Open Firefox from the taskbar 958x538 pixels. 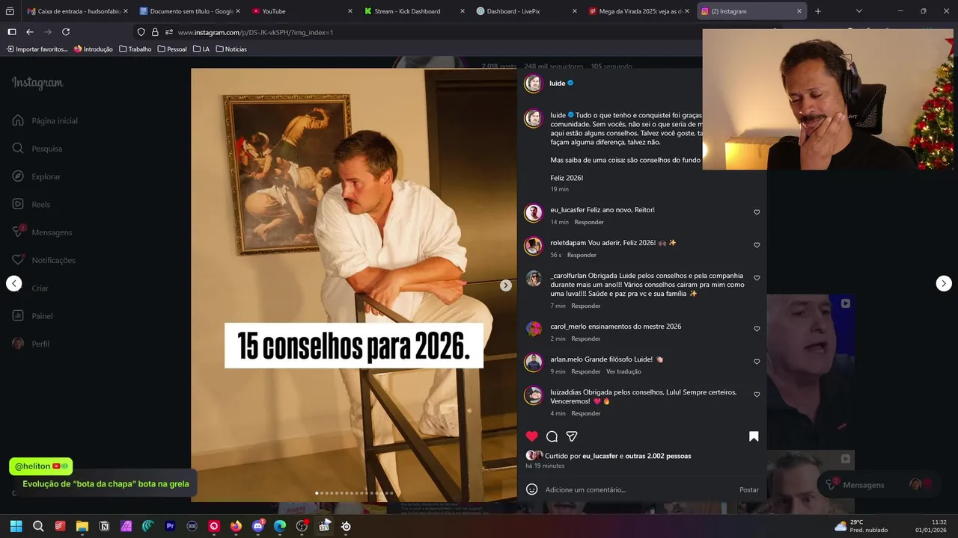pyautogui.click(x=236, y=526)
